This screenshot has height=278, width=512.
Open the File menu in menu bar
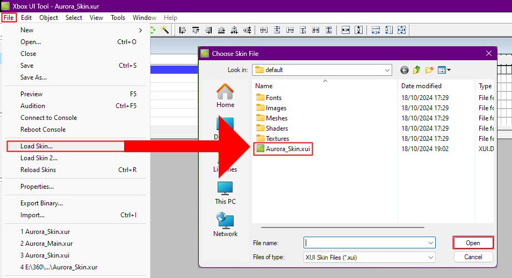tap(9, 18)
